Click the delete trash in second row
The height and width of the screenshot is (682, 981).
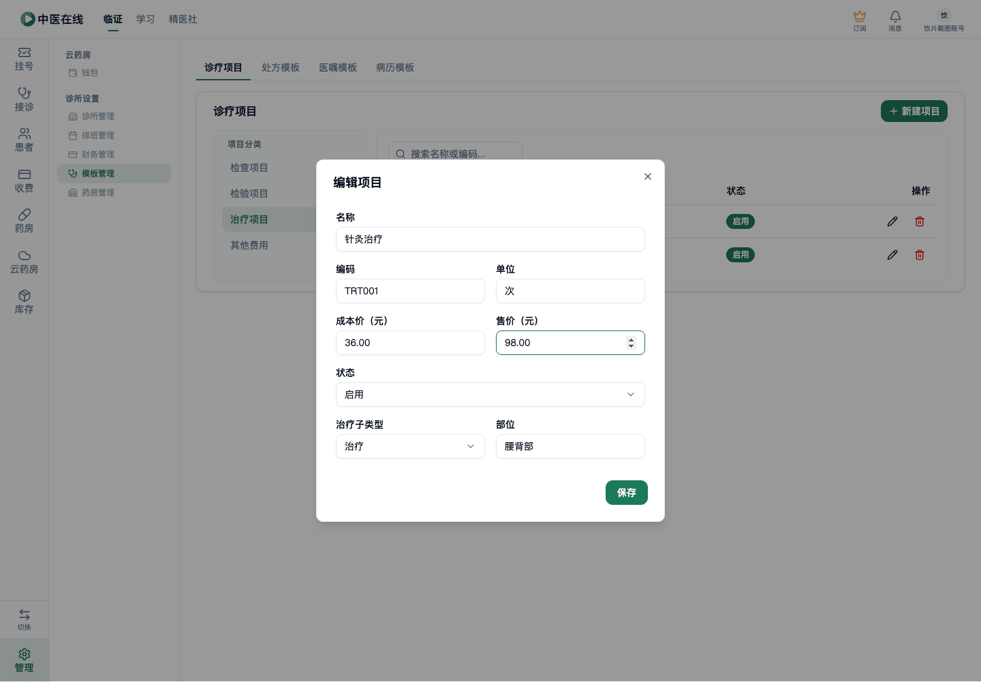[x=920, y=255]
